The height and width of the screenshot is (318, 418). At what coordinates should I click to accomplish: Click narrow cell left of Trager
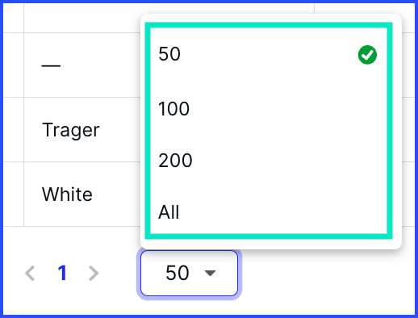tap(14, 129)
